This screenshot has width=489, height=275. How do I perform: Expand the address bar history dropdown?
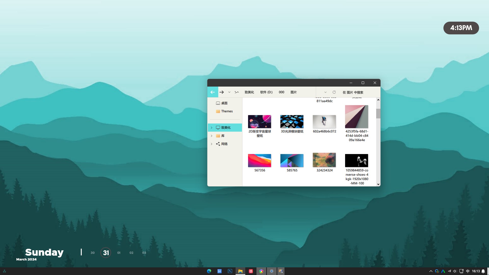point(325,92)
